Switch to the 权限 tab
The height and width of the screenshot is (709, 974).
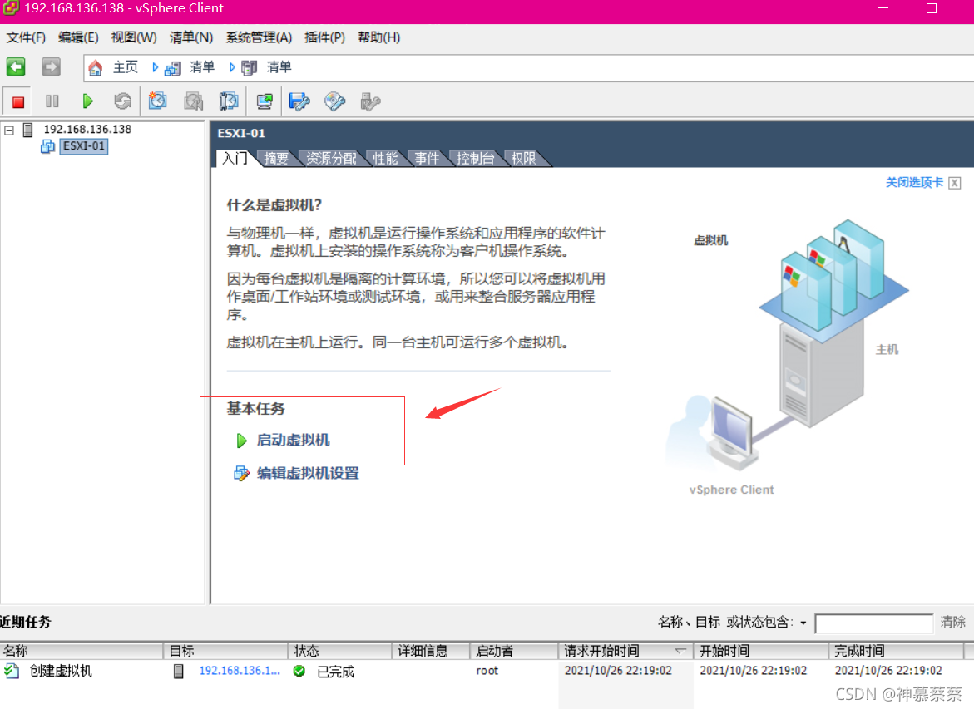[524, 158]
